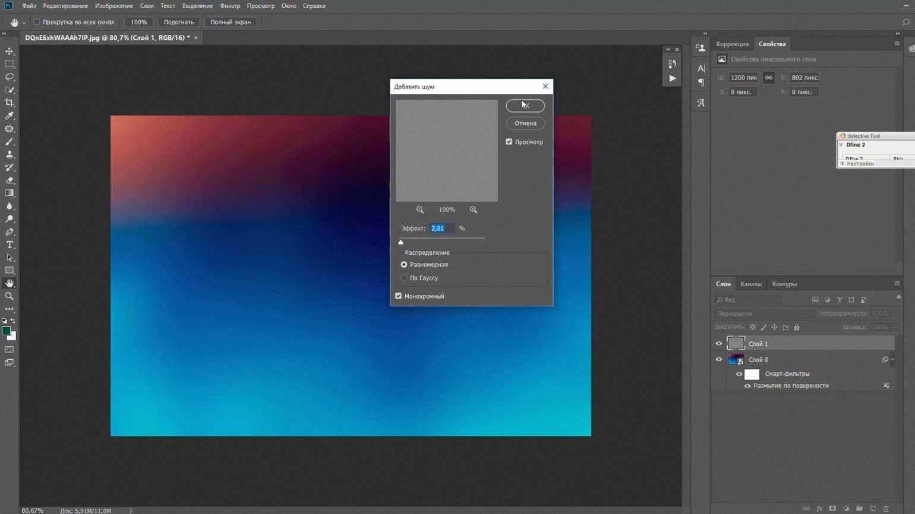Screen dimensions: 915x514
Task: Hide Слой 1 via eye icon
Action: (x=719, y=344)
